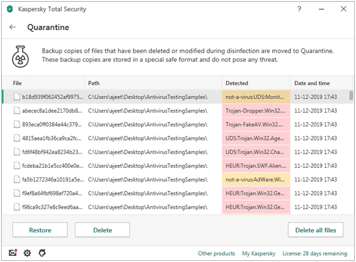Open the Other products link
The width and height of the screenshot is (356, 262).
(216, 253)
